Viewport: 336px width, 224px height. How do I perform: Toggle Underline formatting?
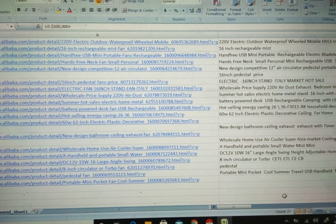pos(34,10)
